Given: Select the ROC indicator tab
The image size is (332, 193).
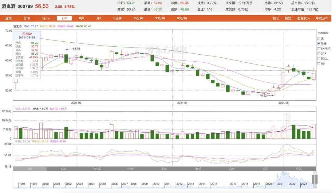Looking at the screenshot, I should 299,169.
